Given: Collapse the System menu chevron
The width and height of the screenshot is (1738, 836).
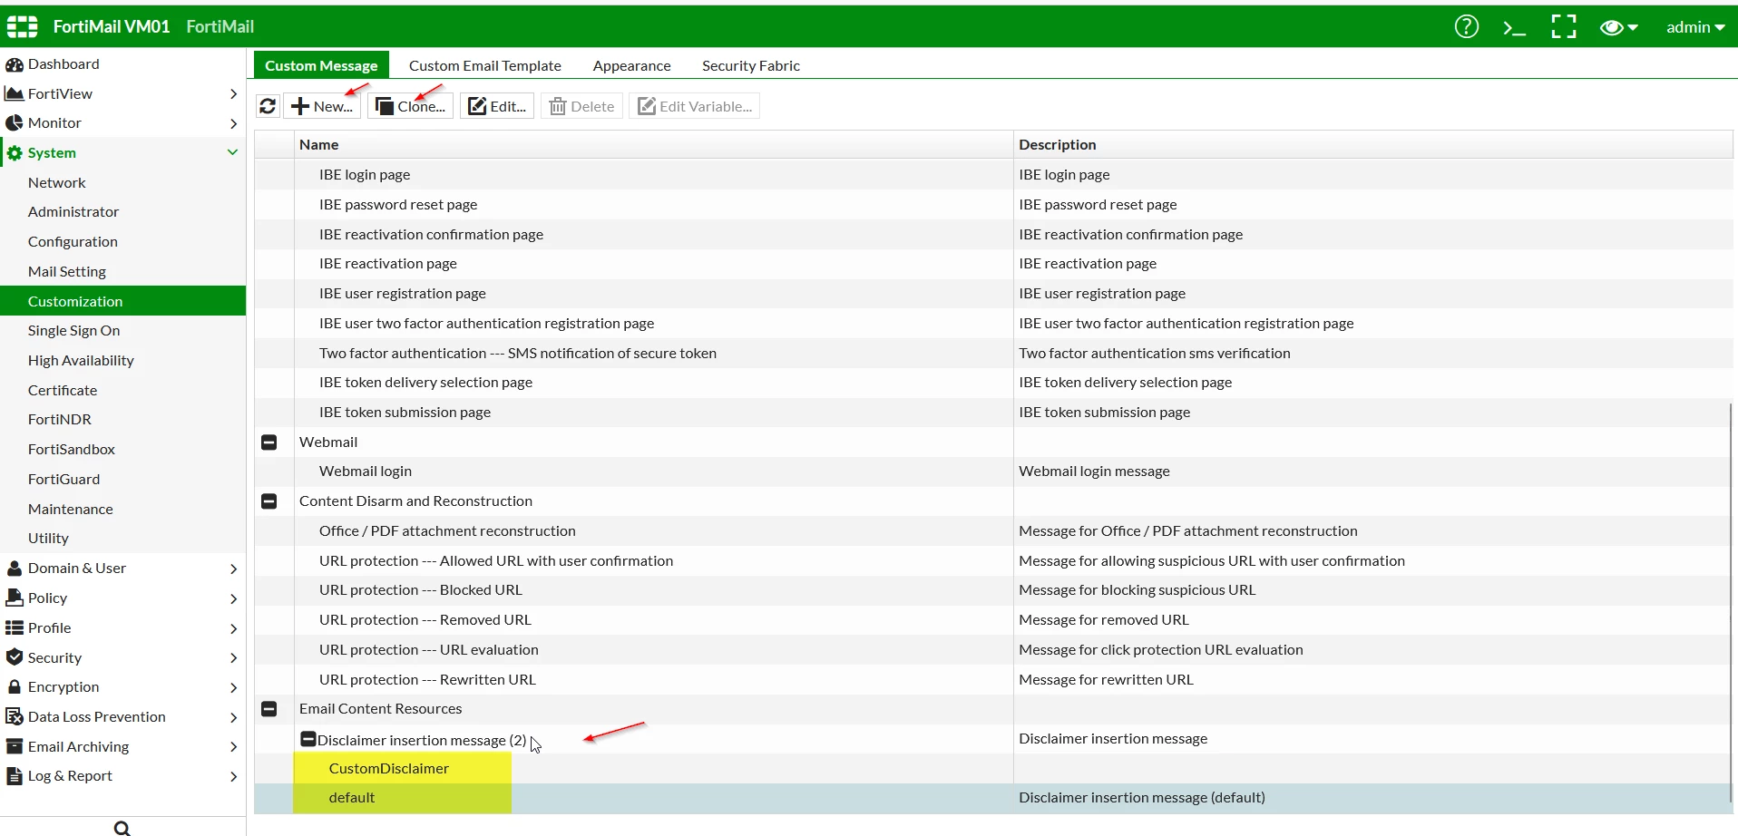Looking at the screenshot, I should pyautogui.click(x=232, y=152).
